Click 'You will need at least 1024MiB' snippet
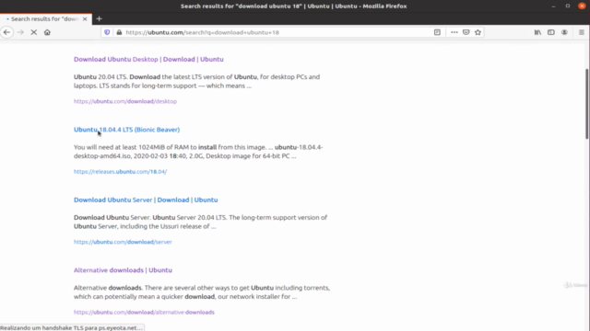This screenshot has width=590, height=331. (x=198, y=152)
